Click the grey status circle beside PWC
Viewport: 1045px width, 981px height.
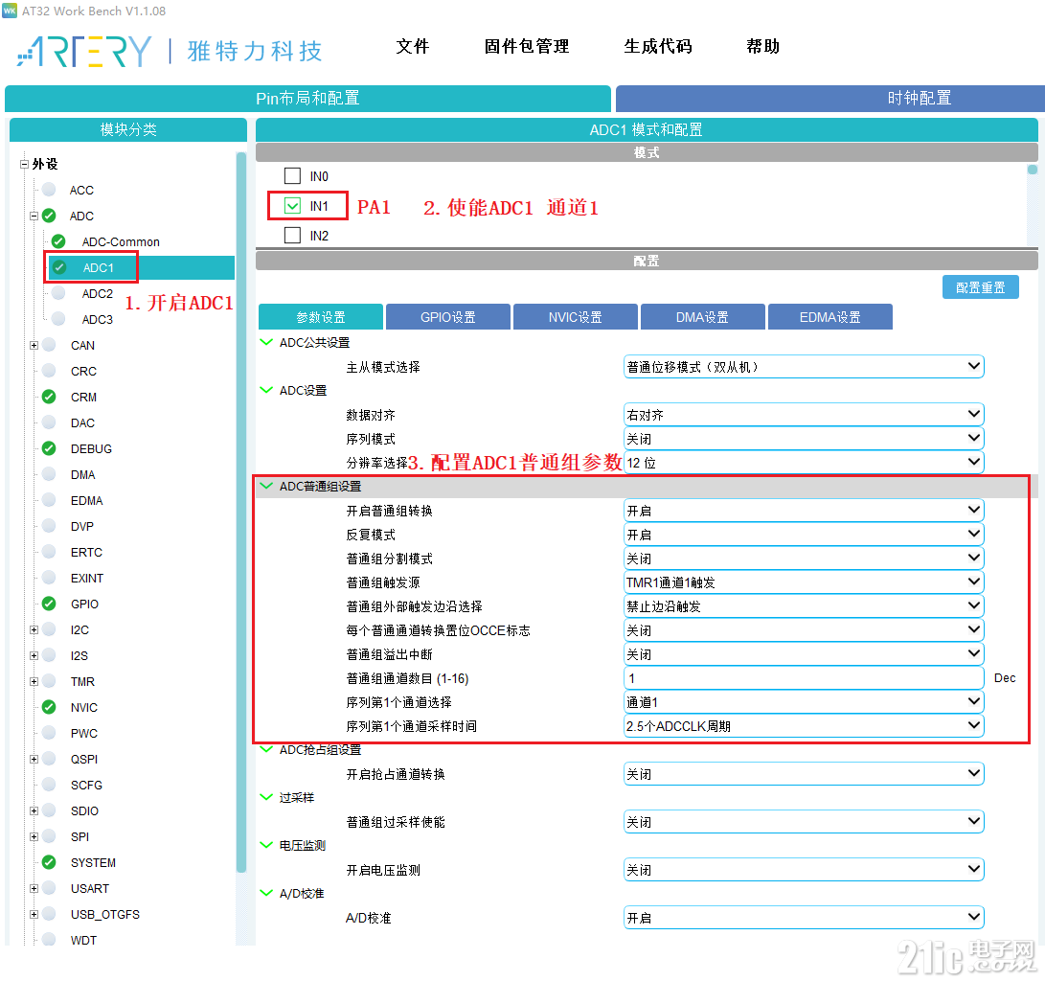[x=49, y=733]
